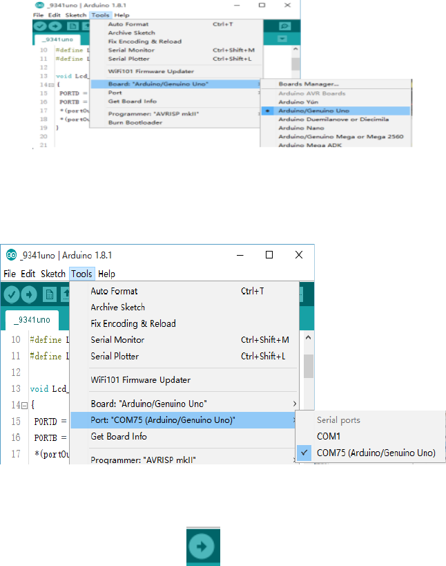446x566 pixels.
Task: Switch to the _9341uno tab in the Port-submenu window
Action: pos(32,320)
